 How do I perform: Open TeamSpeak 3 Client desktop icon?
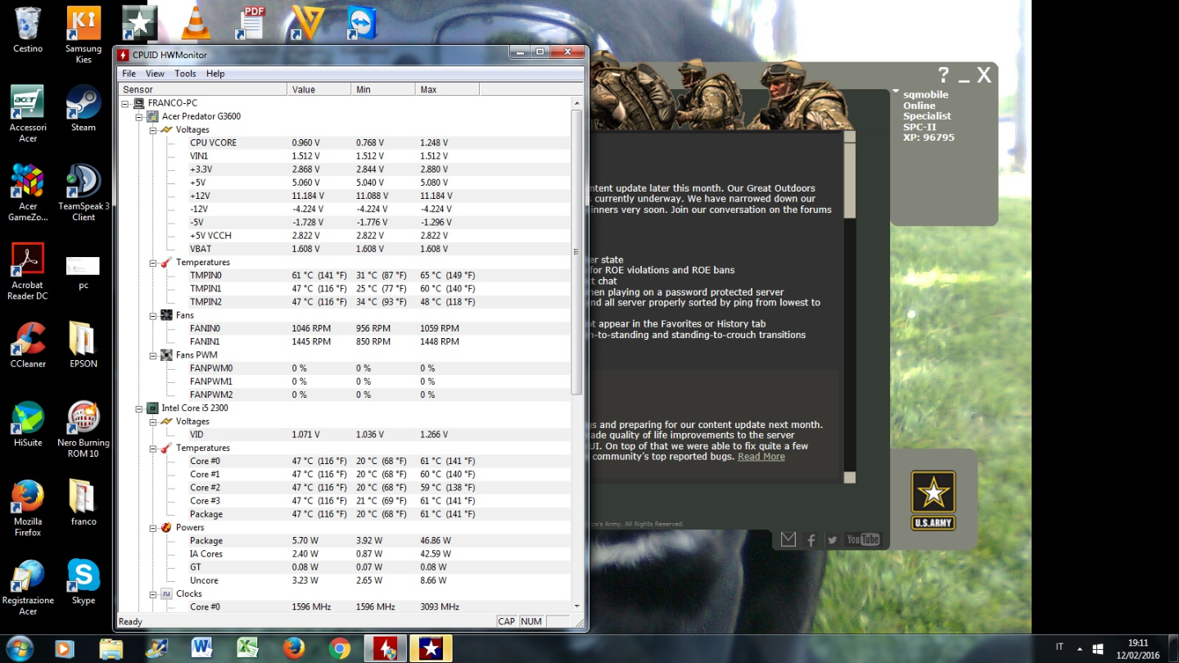(x=83, y=188)
